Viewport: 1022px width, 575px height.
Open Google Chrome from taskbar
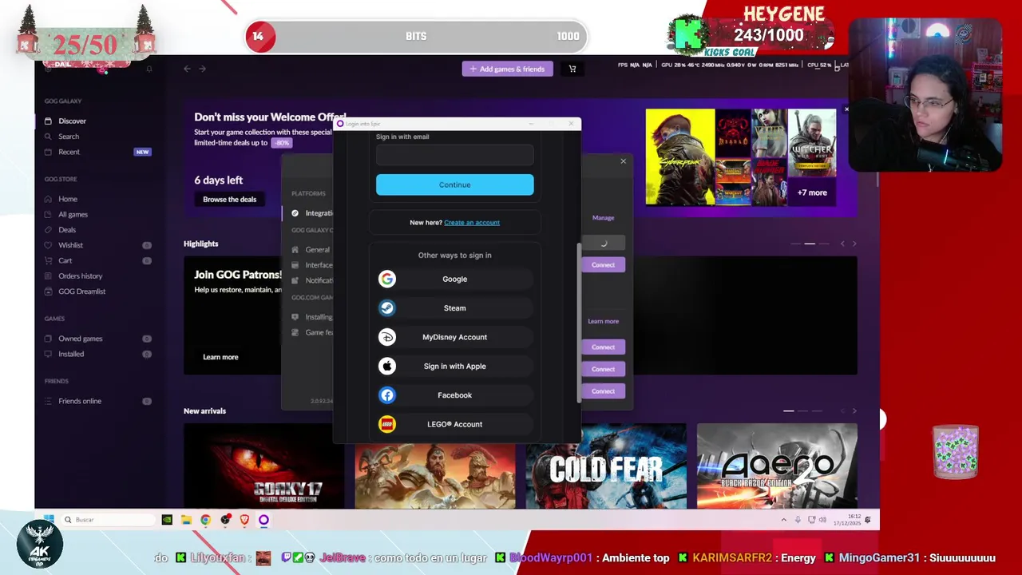(x=205, y=520)
